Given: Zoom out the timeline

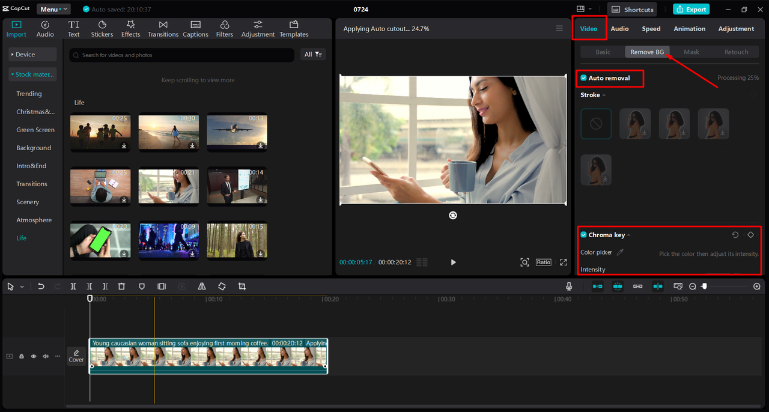Looking at the screenshot, I should (693, 286).
